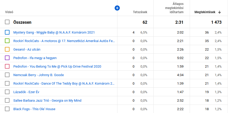Tick the purple Pedrofon Ifa megy checkbox
Screen dimensions: 228x113
click(x=7, y=58)
